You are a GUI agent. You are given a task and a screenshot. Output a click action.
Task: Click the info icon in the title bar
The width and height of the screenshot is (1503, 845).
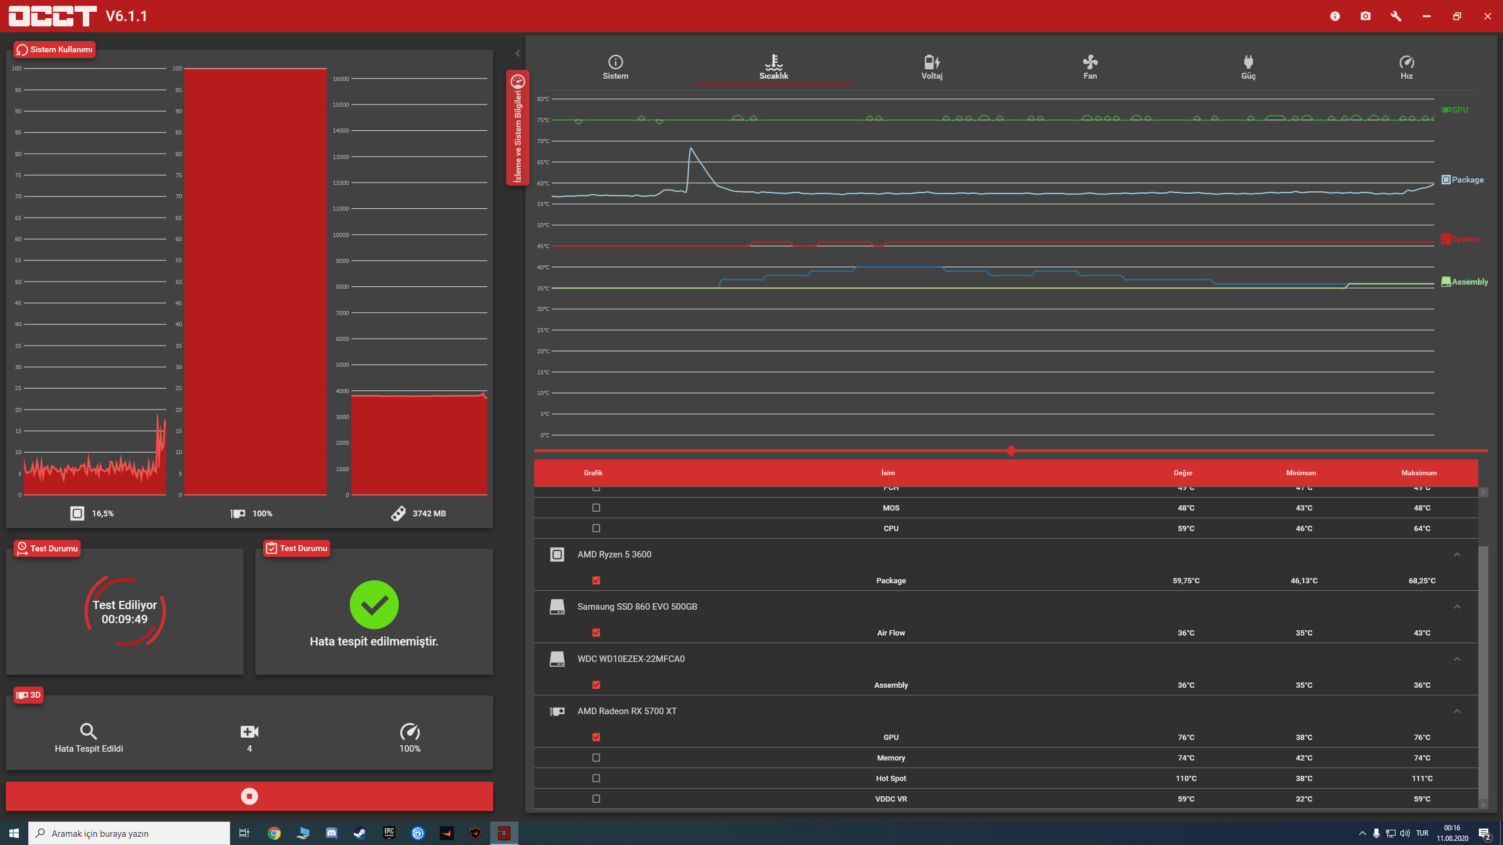pos(1335,16)
